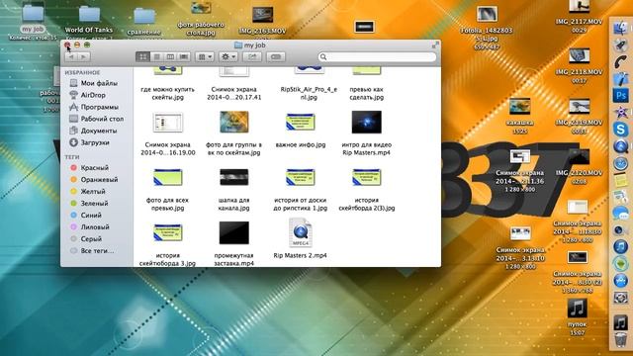Select важное инфо.jpg thumbnail

[301, 123]
